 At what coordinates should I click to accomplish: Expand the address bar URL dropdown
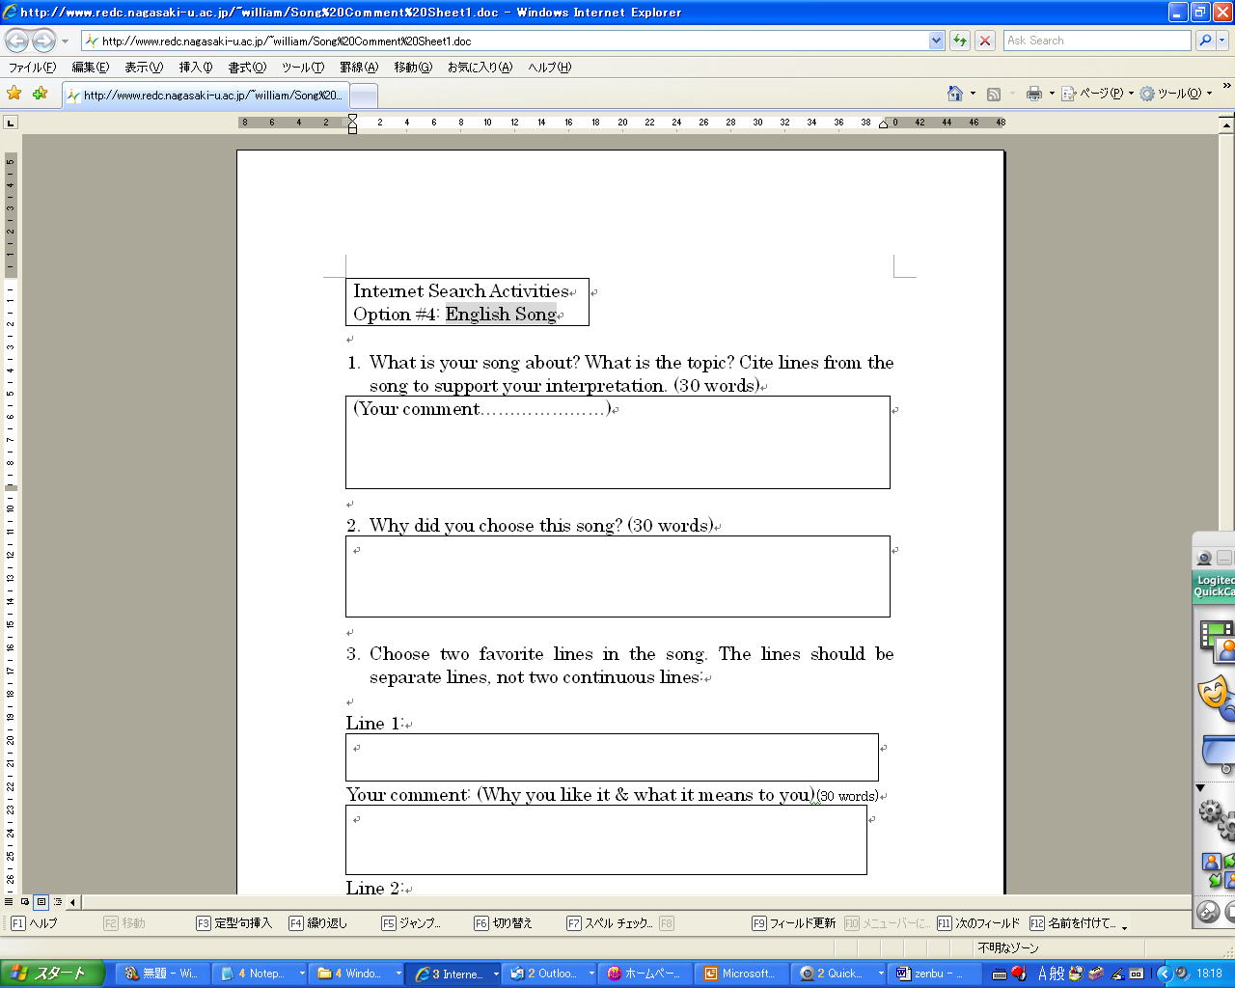click(936, 41)
